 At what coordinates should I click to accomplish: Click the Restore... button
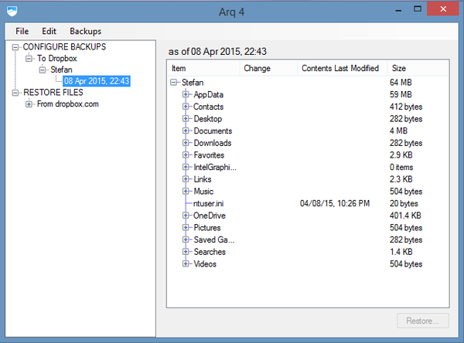[422, 321]
